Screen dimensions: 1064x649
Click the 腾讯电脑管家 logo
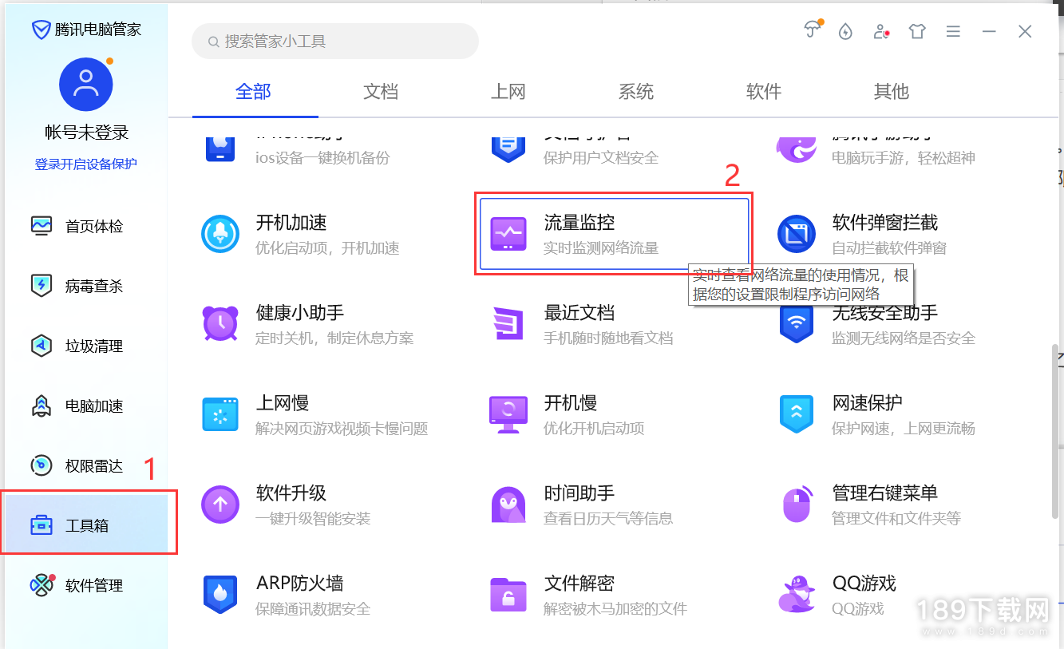[86, 30]
